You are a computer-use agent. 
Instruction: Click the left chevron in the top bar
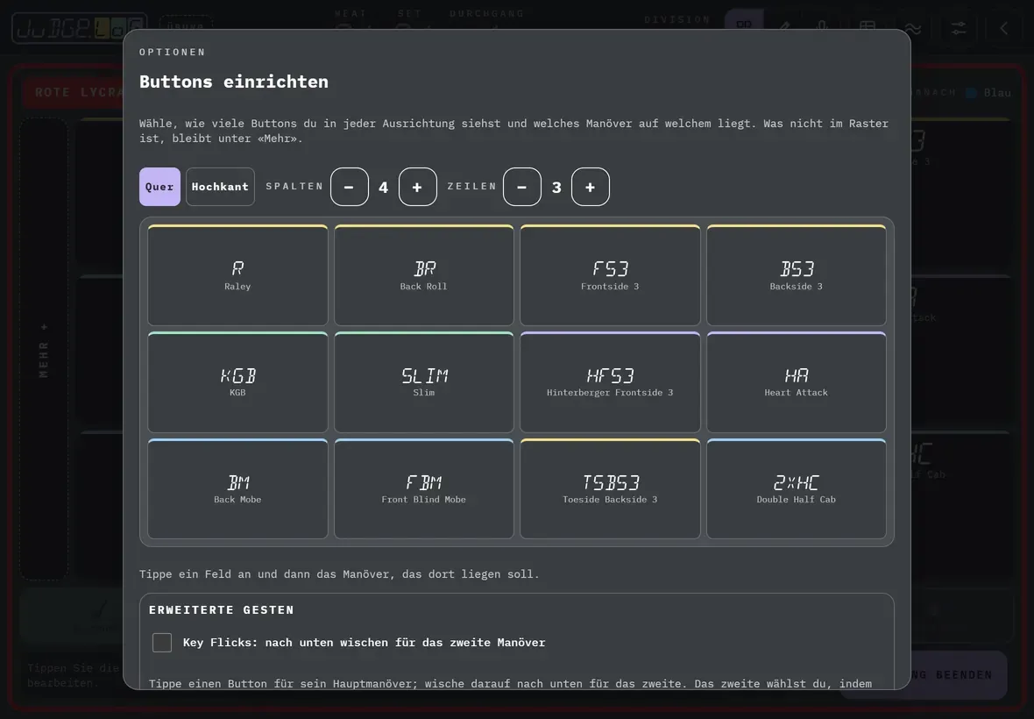tap(1003, 28)
